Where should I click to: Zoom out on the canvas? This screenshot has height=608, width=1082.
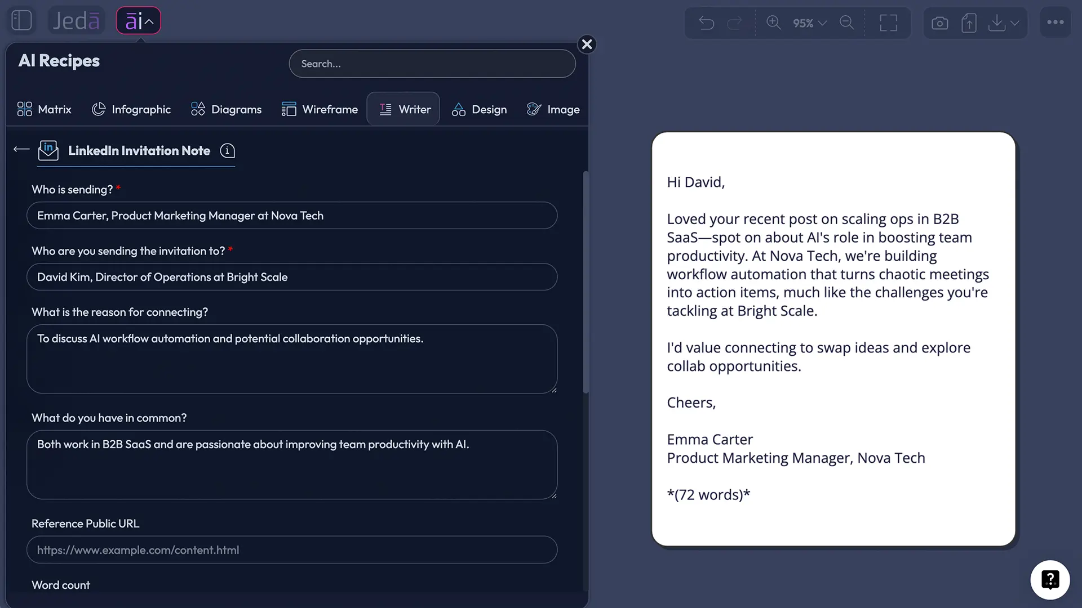[x=847, y=23]
